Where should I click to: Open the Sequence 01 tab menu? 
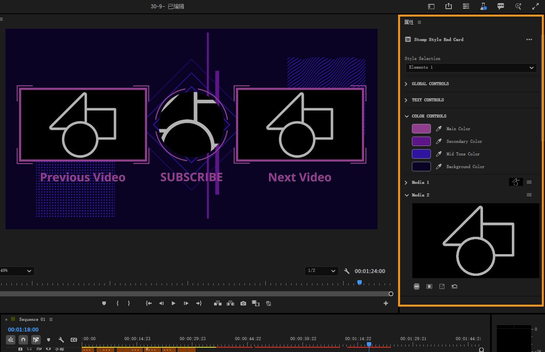point(51,319)
